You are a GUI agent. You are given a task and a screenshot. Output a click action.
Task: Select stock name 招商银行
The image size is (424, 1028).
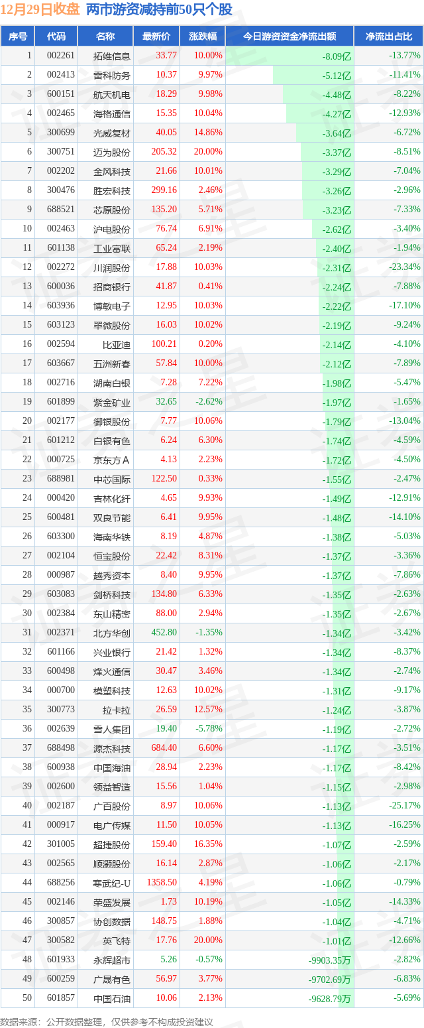(x=113, y=287)
